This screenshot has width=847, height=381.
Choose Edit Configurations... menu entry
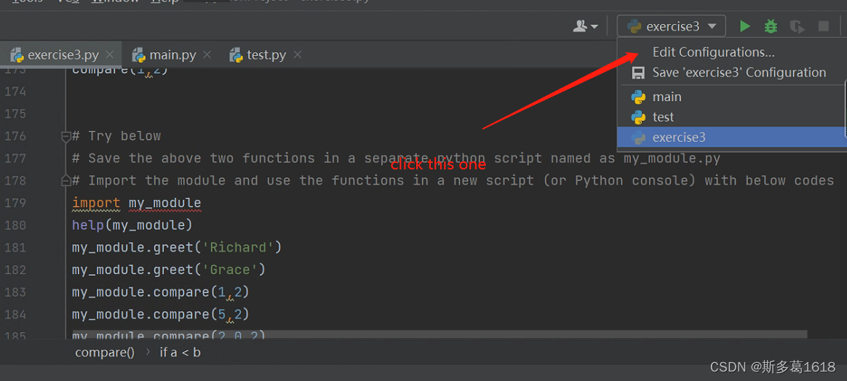point(714,52)
